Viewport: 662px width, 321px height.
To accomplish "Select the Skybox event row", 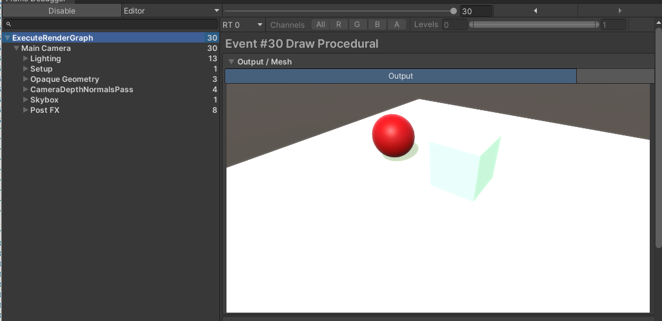I will pyautogui.click(x=110, y=99).
